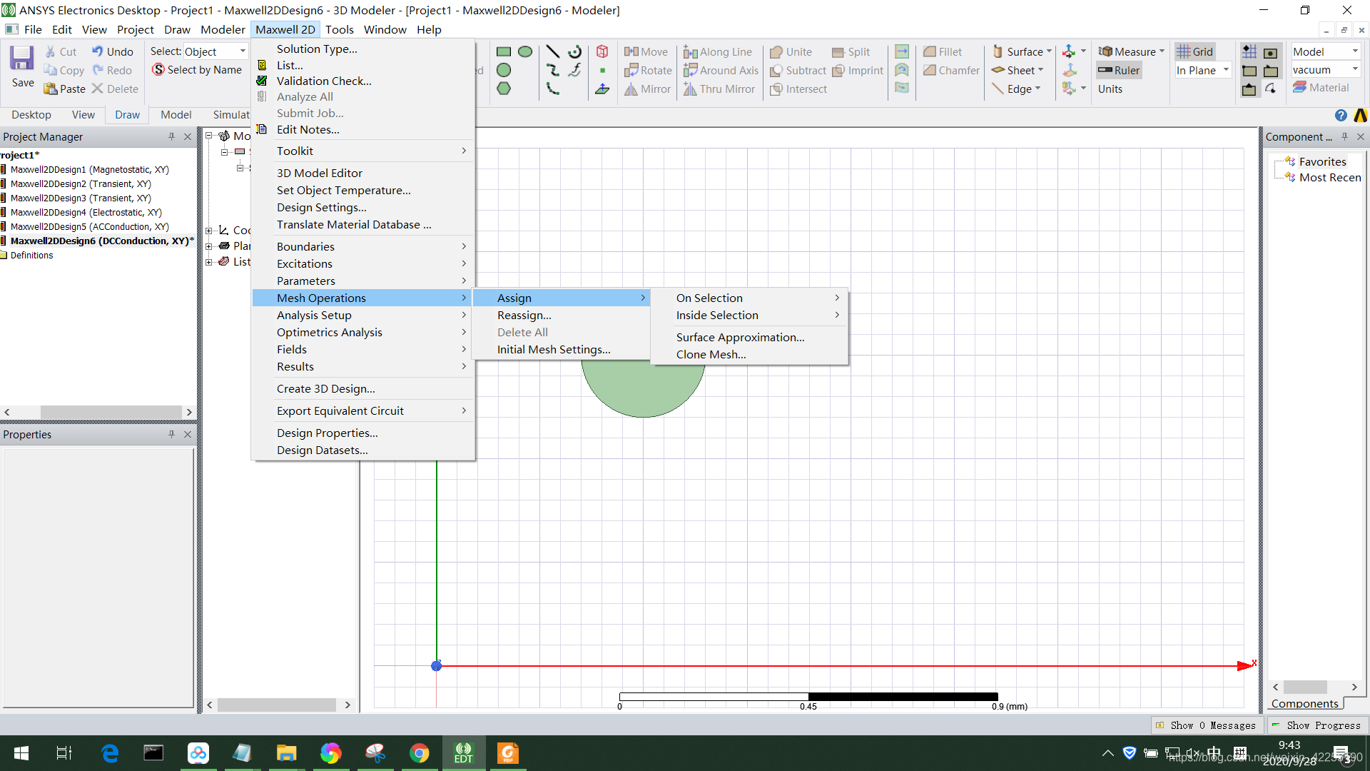Toggle the Ruler display button

[x=1119, y=70]
